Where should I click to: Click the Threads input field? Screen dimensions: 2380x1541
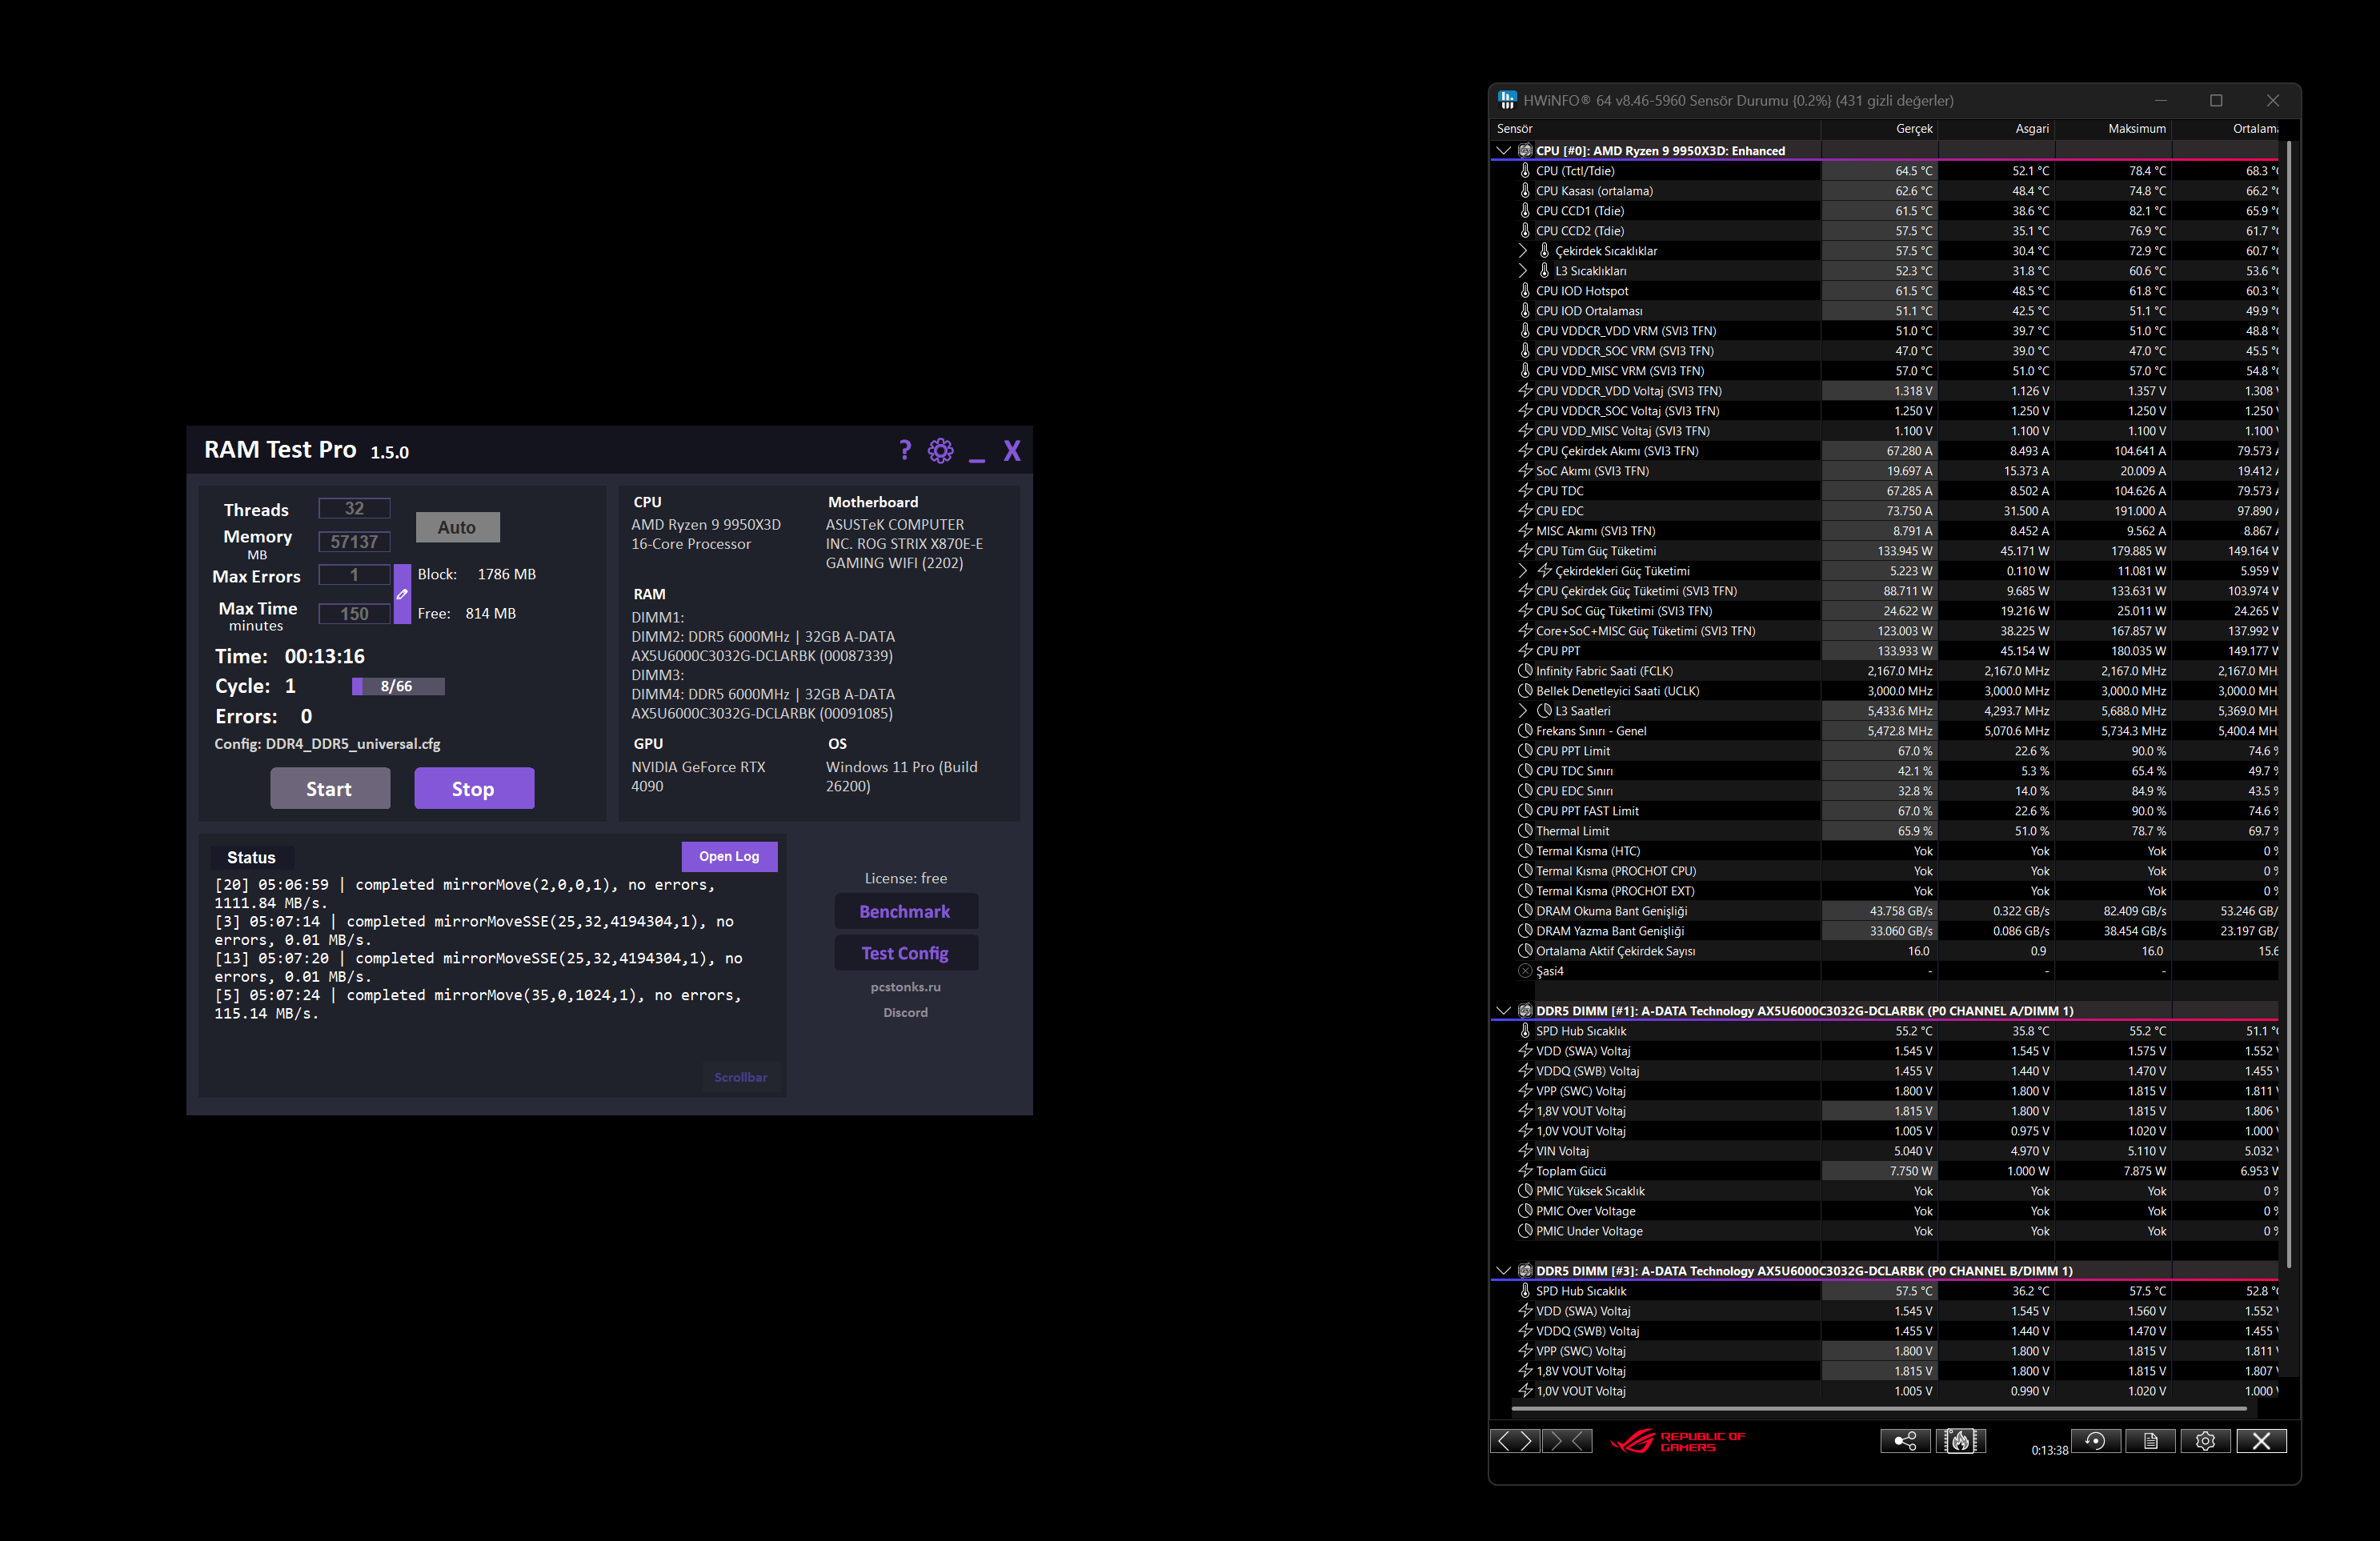[x=354, y=508]
